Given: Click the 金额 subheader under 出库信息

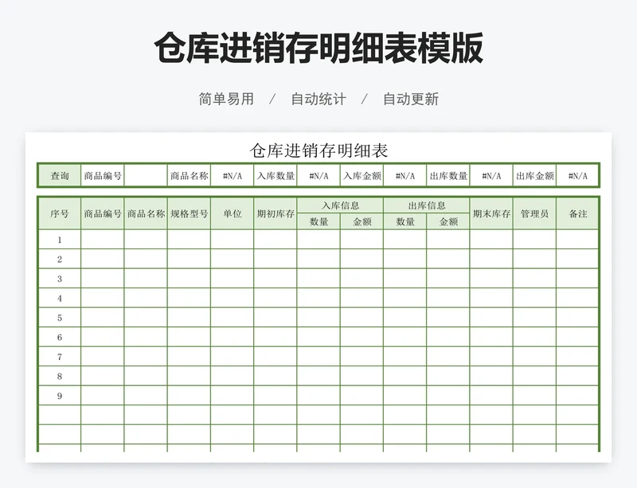Looking at the screenshot, I should [x=448, y=221].
